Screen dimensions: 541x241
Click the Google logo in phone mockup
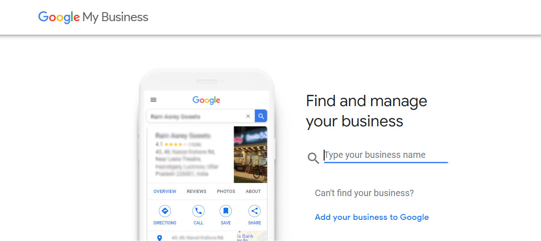[206, 100]
